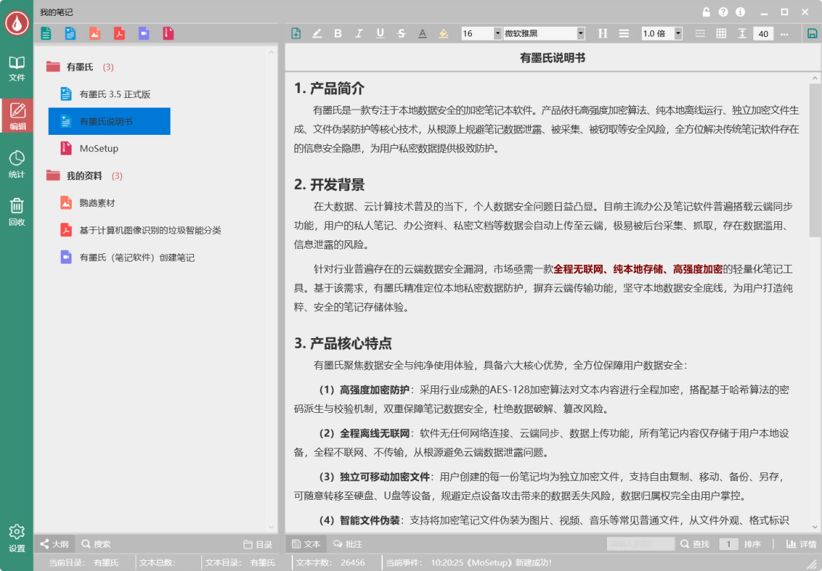The image size is (822, 571).
Task: Open the video 有墨氏（笔记软件）创建笔记
Action: (137, 257)
